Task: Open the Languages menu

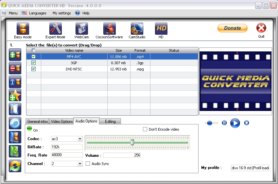Action: pyautogui.click(x=38, y=13)
